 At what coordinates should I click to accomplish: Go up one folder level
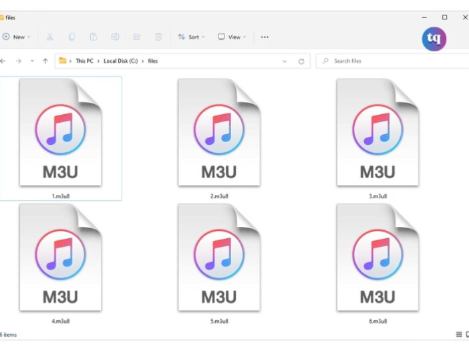[45, 61]
